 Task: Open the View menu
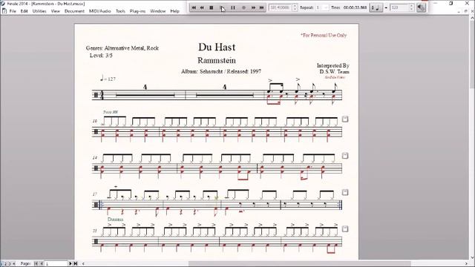pyautogui.click(x=56, y=11)
